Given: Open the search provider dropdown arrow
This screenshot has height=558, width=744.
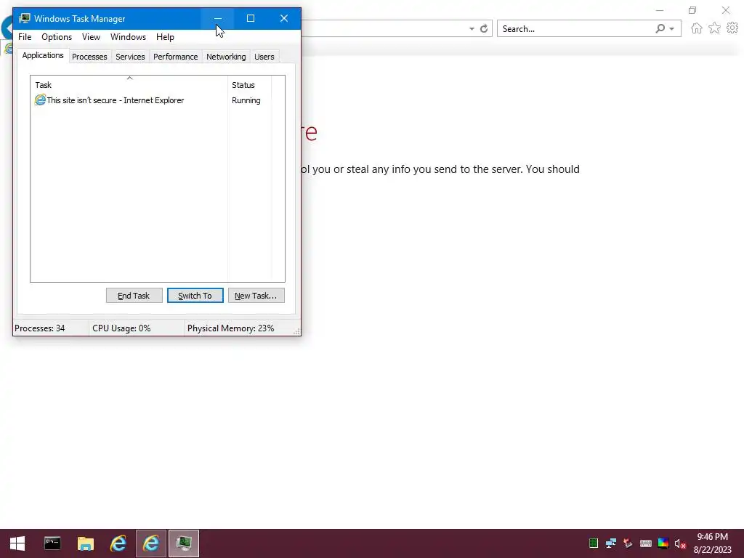Looking at the screenshot, I should click(672, 29).
